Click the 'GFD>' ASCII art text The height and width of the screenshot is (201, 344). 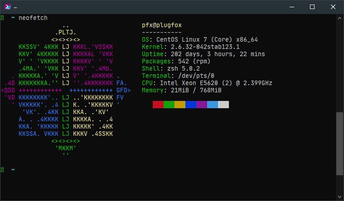pos(124,90)
